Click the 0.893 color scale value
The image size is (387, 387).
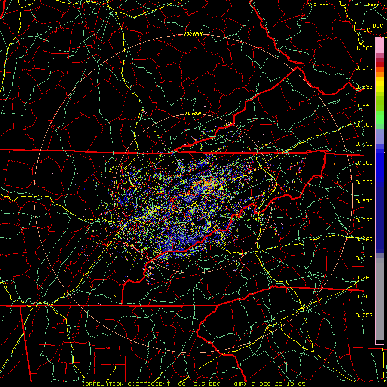[364, 86]
